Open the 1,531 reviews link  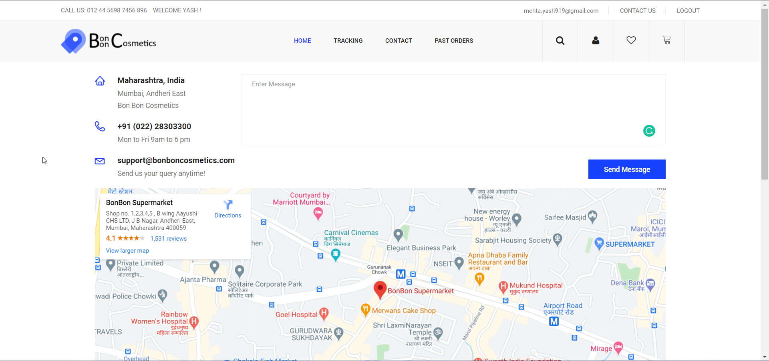pyautogui.click(x=169, y=239)
